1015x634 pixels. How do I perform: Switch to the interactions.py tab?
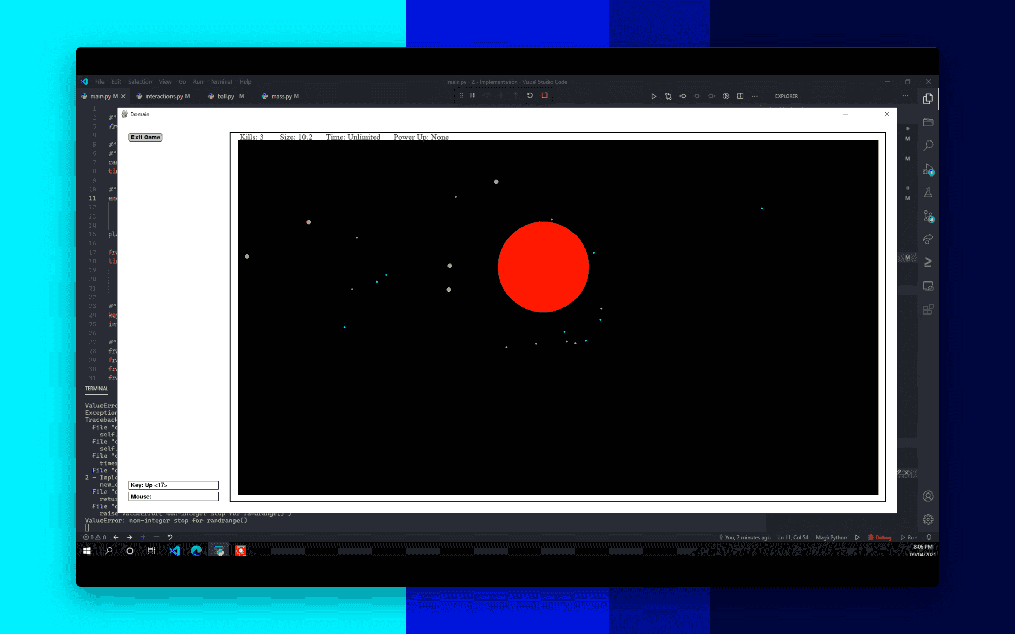pyautogui.click(x=163, y=96)
